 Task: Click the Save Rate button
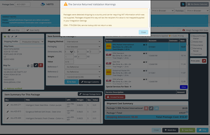point(187,130)
